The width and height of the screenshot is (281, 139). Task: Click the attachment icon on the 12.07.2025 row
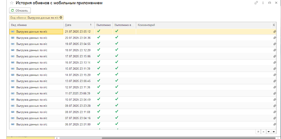275,87
